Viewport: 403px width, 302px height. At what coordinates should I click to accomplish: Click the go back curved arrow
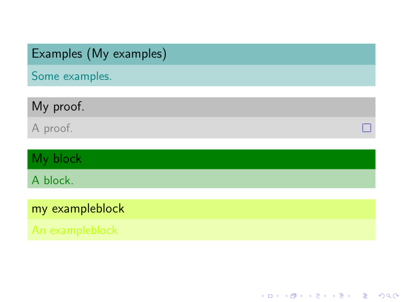tap(382, 296)
